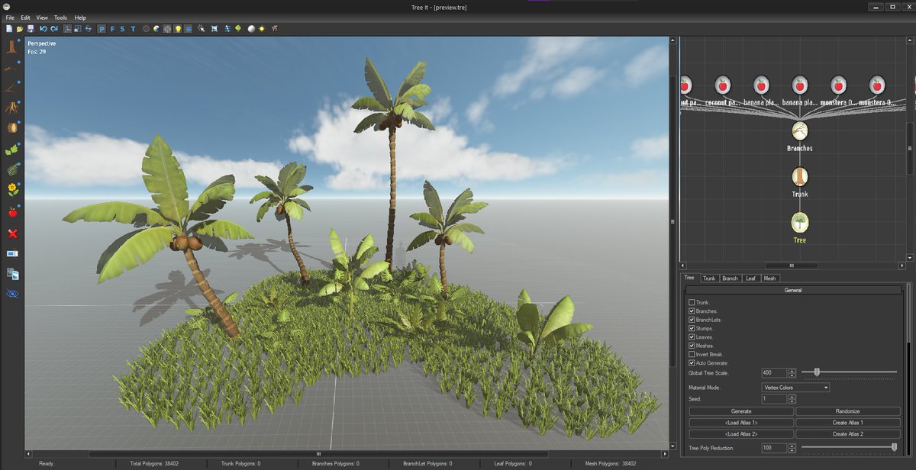
Task: Disable the Auto Generate checkbox
Action: click(692, 362)
